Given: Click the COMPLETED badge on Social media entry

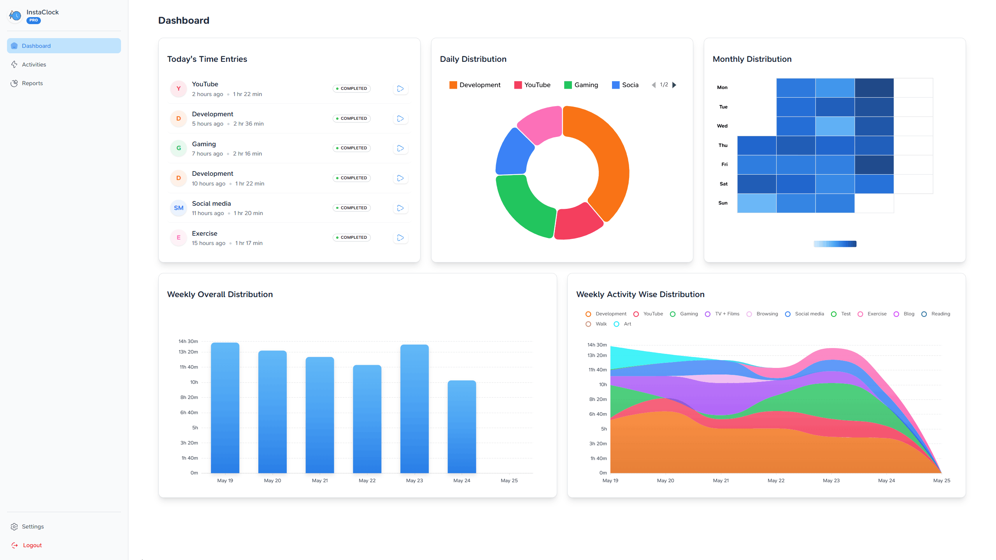Looking at the screenshot, I should pos(351,208).
